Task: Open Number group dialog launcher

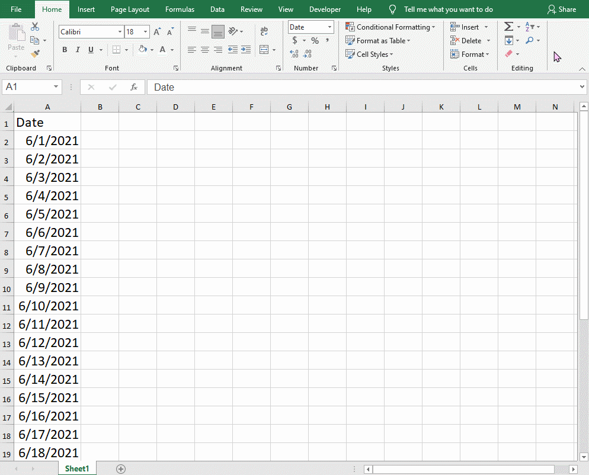Action: click(334, 68)
